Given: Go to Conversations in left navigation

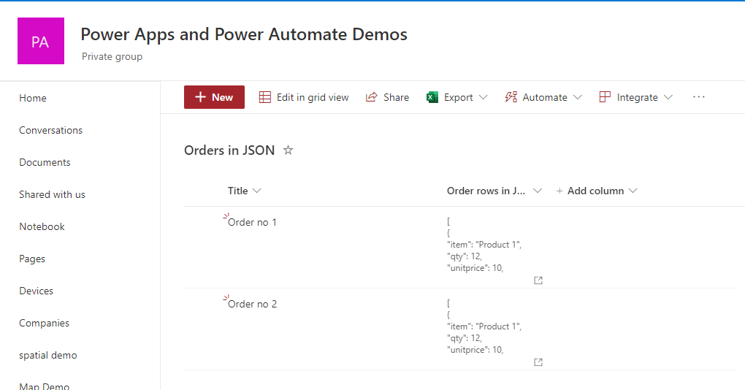Looking at the screenshot, I should pos(50,130).
